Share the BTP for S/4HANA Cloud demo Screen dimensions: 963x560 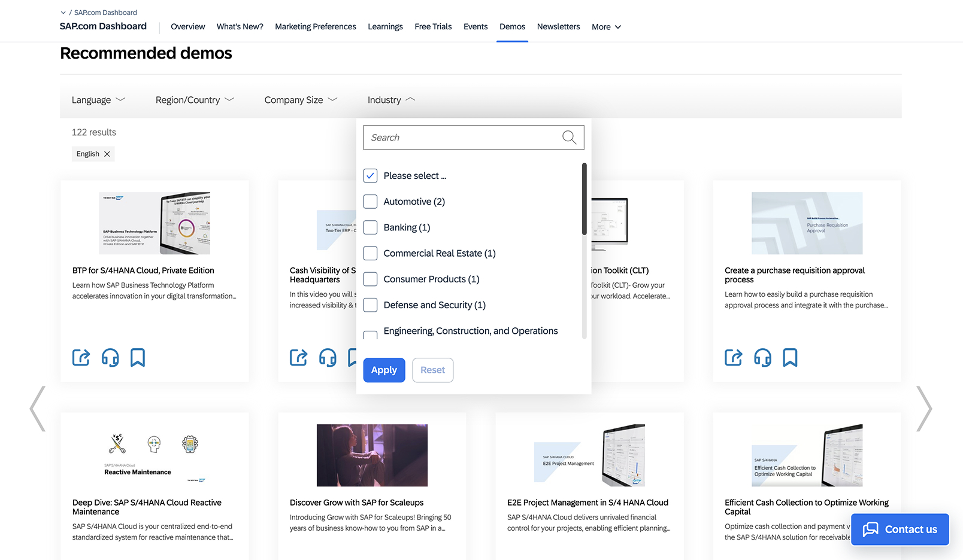pyautogui.click(x=81, y=357)
